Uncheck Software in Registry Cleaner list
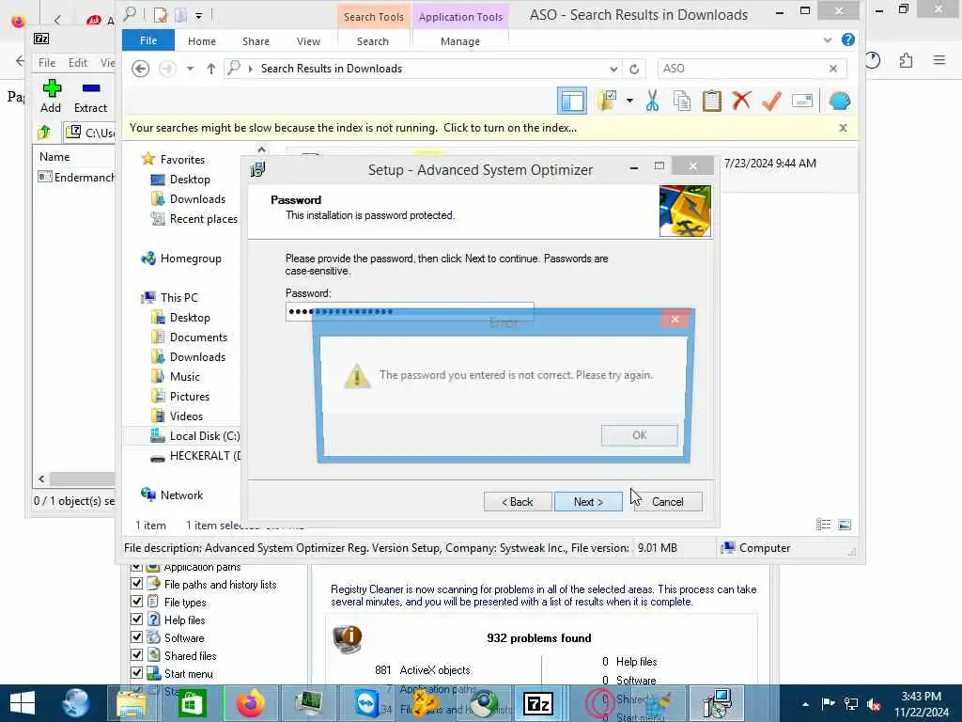962x722 pixels. (x=137, y=637)
